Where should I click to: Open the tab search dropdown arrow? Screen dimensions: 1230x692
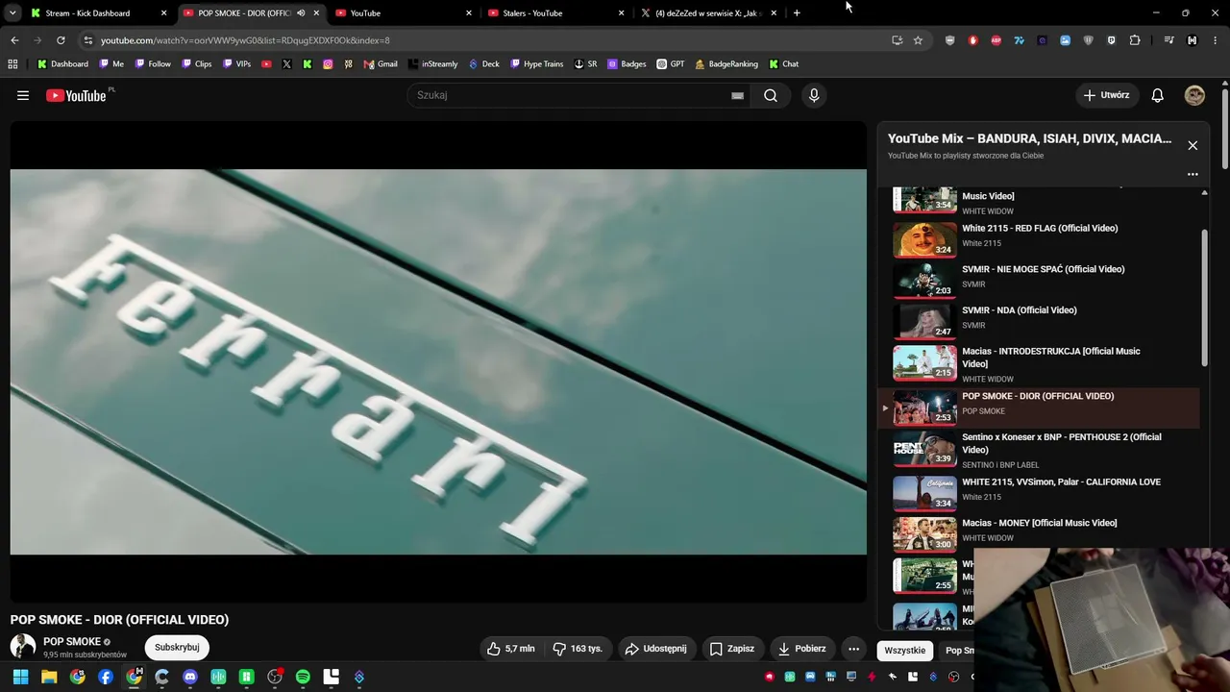pyautogui.click(x=12, y=13)
